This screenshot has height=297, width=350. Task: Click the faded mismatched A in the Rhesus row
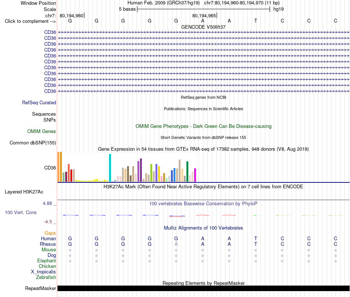click(x=176, y=244)
